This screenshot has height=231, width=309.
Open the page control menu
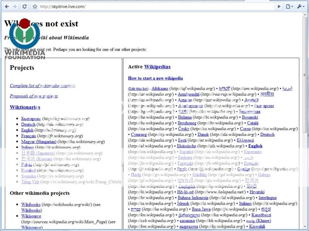(x=289, y=6)
